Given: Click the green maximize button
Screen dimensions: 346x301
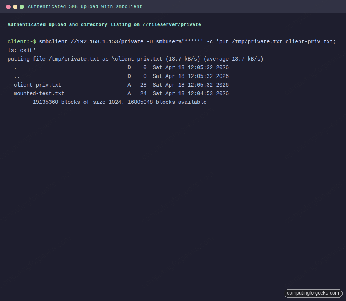Looking at the screenshot, I should (x=21, y=6).
